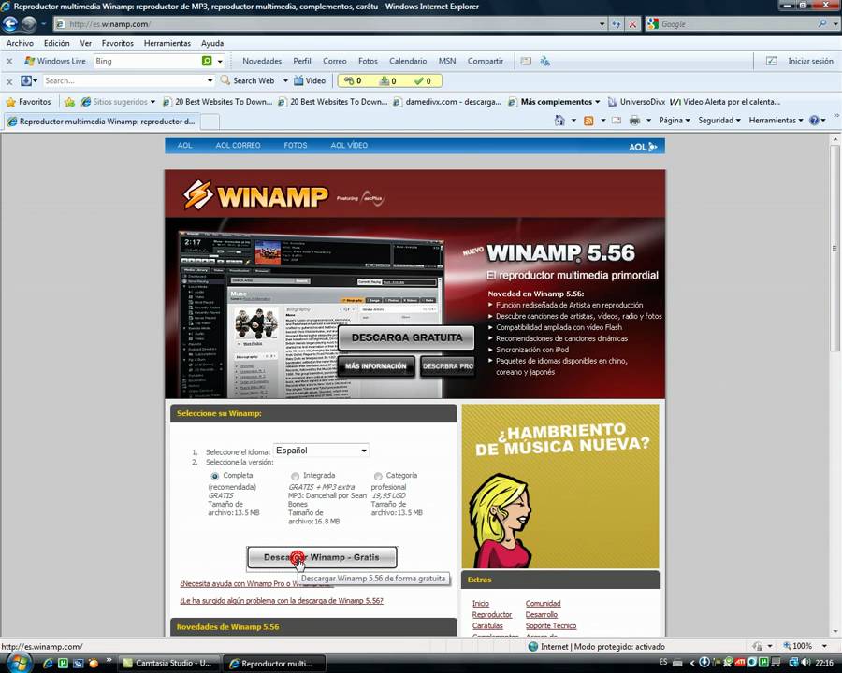Open the Favoritos menu in menu bar
Image resolution: width=842 pixels, height=673 pixels.
(x=118, y=44)
